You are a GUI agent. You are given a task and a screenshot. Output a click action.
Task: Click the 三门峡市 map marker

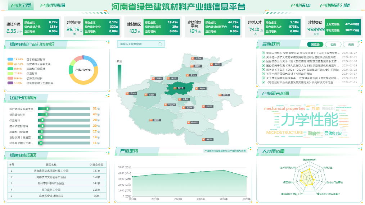click(x=128, y=93)
